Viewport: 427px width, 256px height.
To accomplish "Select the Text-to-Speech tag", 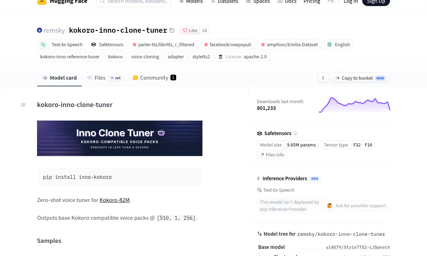I will [61, 44].
